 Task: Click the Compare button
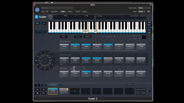click(54, 11)
